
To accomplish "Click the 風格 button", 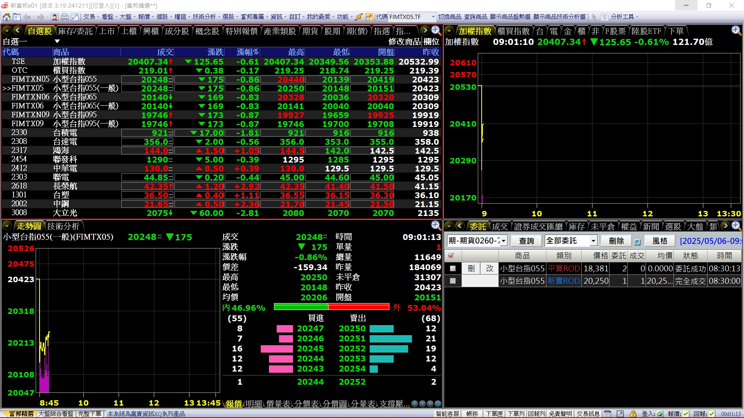I will [x=660, y=241].
